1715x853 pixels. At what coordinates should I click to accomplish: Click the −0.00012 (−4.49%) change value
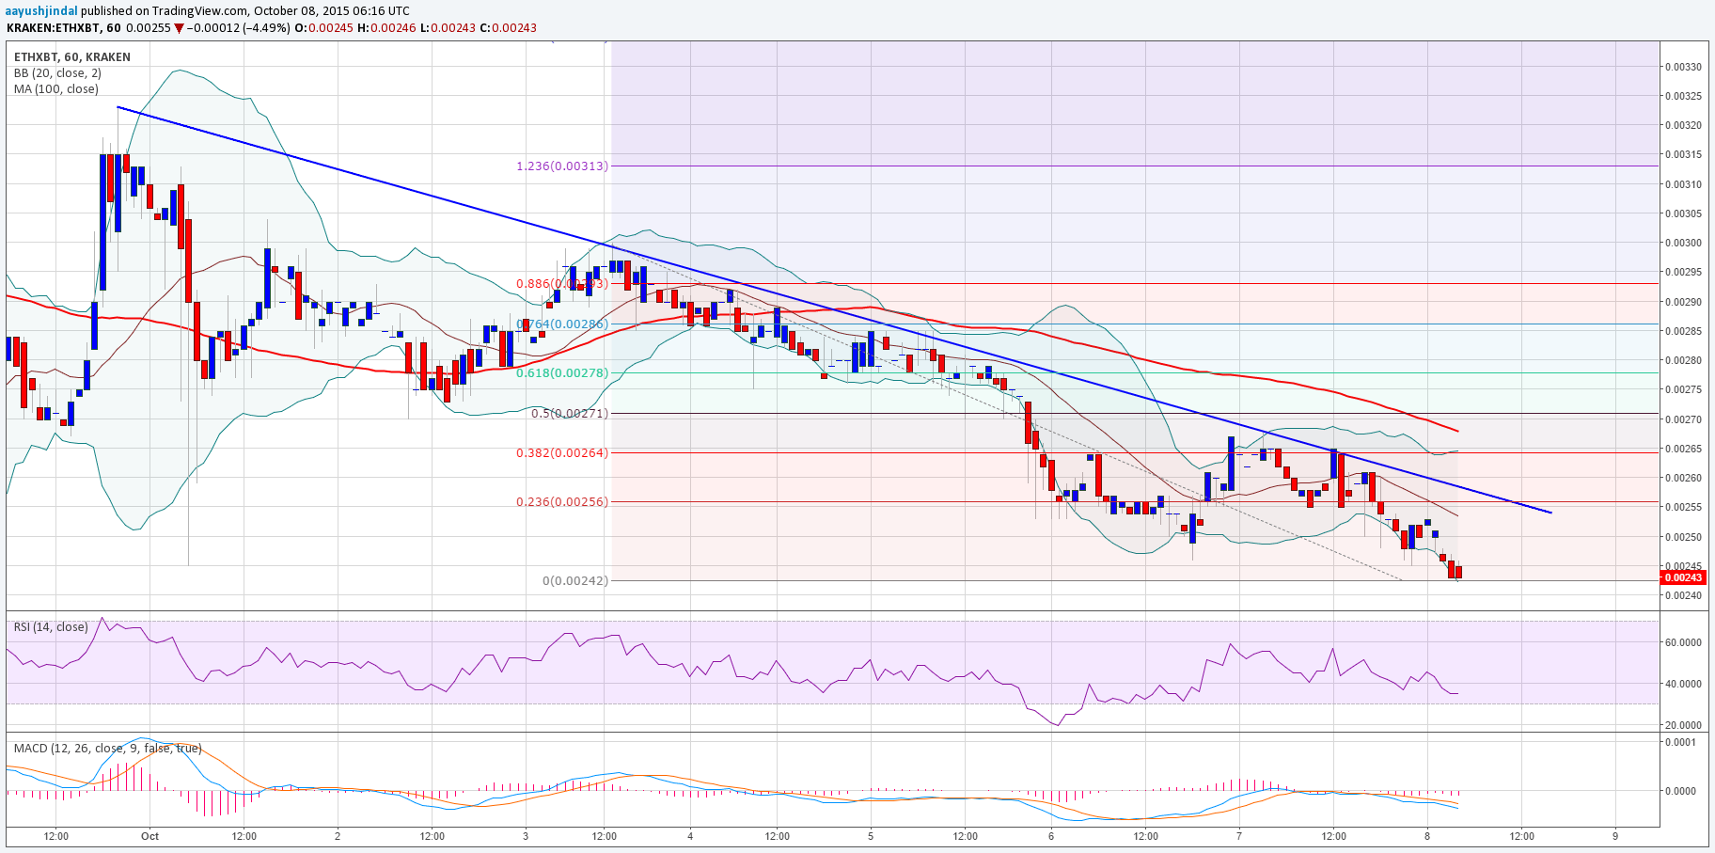(239, 28)
